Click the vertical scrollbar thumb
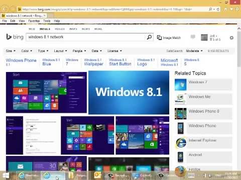This screenshot has height=180, width=241. [239, 49]
